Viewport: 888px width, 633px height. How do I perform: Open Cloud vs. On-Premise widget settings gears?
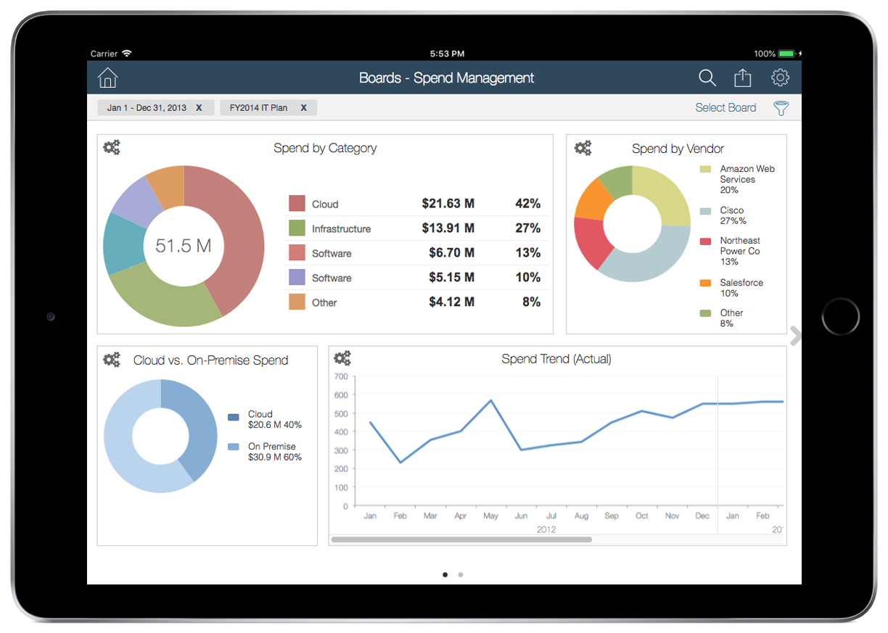(x=111, y=360)
